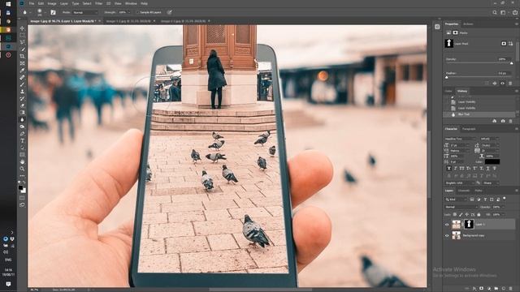Open the layer blend mode dropdown
This screenshot has height=292, width=520.
461,208
